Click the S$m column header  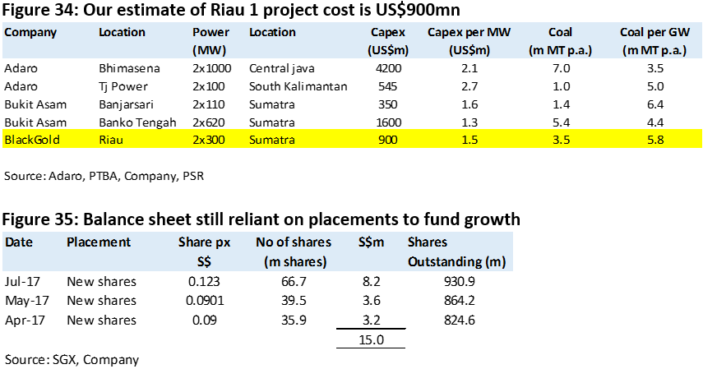(371, 242)
